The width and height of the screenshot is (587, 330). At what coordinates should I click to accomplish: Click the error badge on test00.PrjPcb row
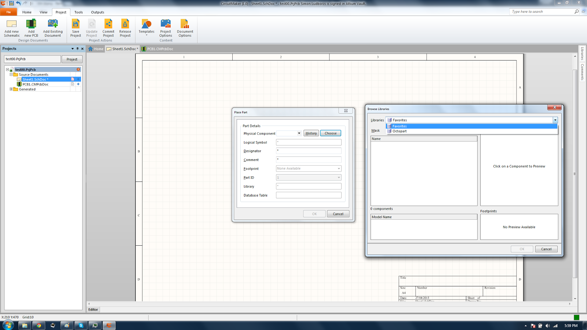[78, 69]
